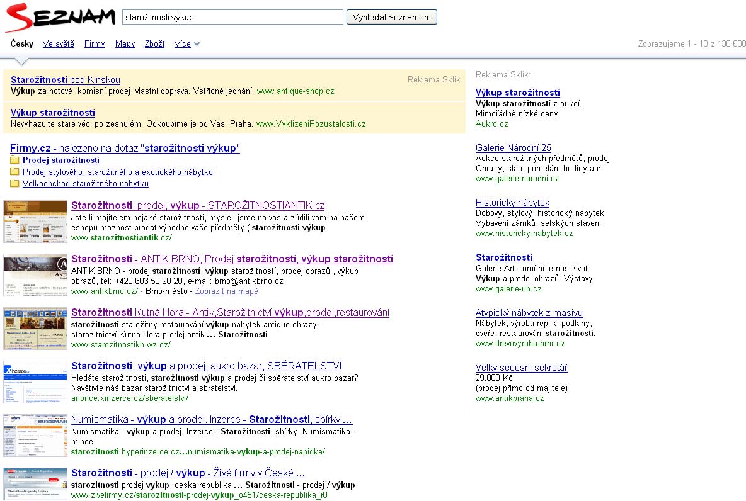This screenshot has height=501, width=746.
Task: Open www.antikbrno.cz URL
Action: [x=104, y=291]
